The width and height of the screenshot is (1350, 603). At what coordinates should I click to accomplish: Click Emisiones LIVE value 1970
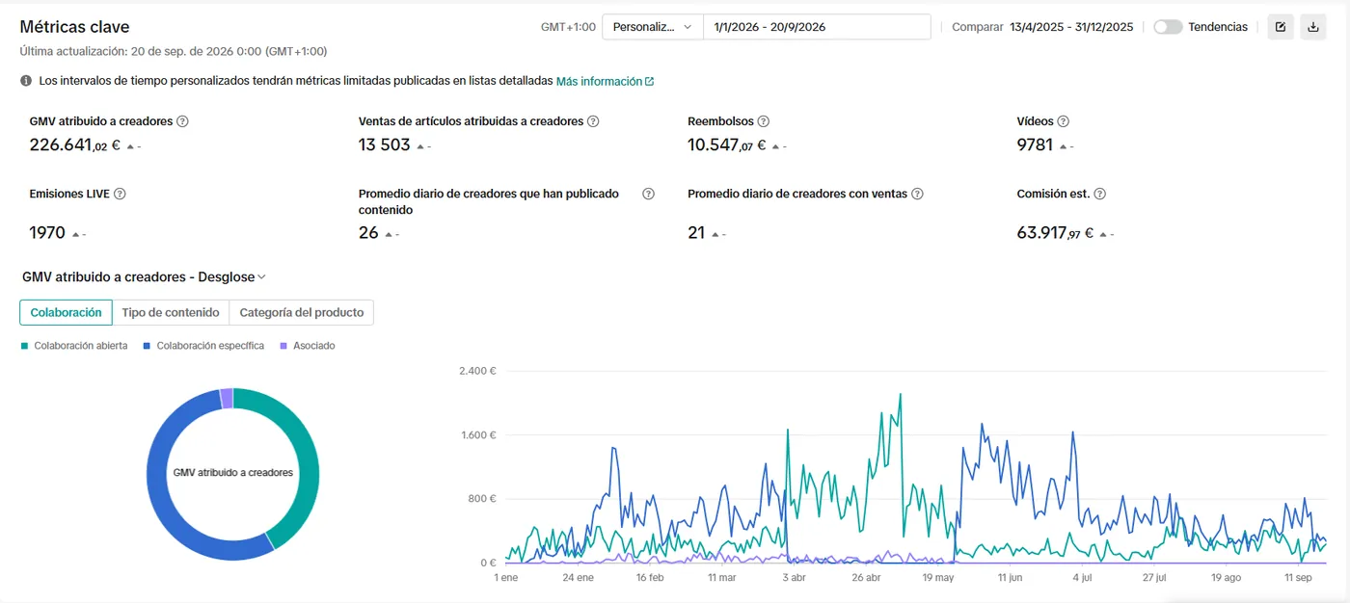[x=47, y=232]
